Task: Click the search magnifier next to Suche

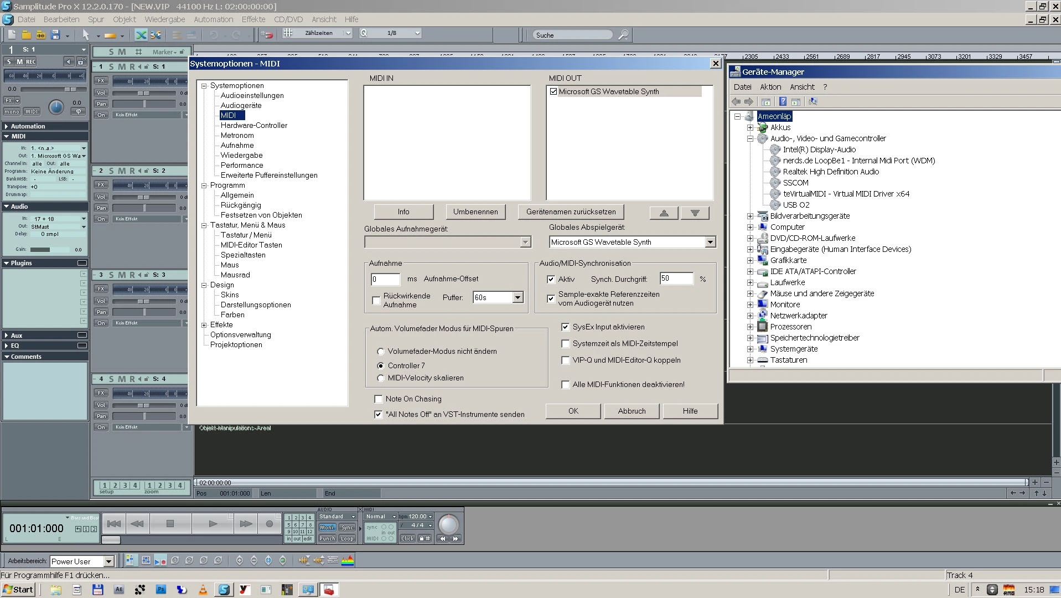Action: pyautogui.click(x=623, y=35)
